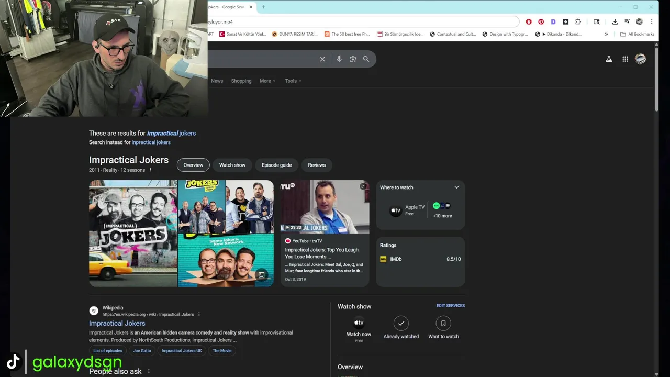
Task: Open Google Search Labs flask icon
Action: tap(609, 59)
